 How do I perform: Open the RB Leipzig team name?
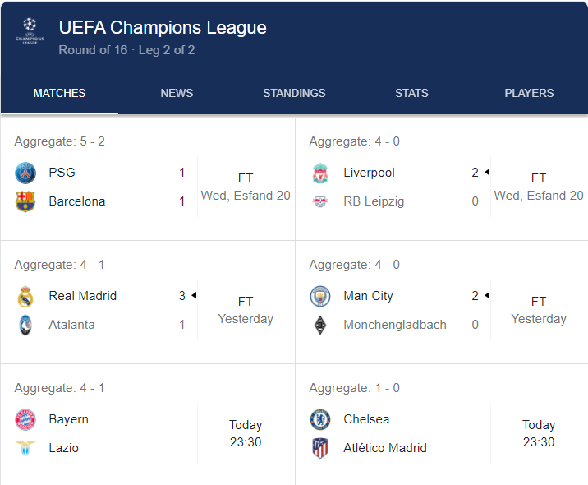374,201
